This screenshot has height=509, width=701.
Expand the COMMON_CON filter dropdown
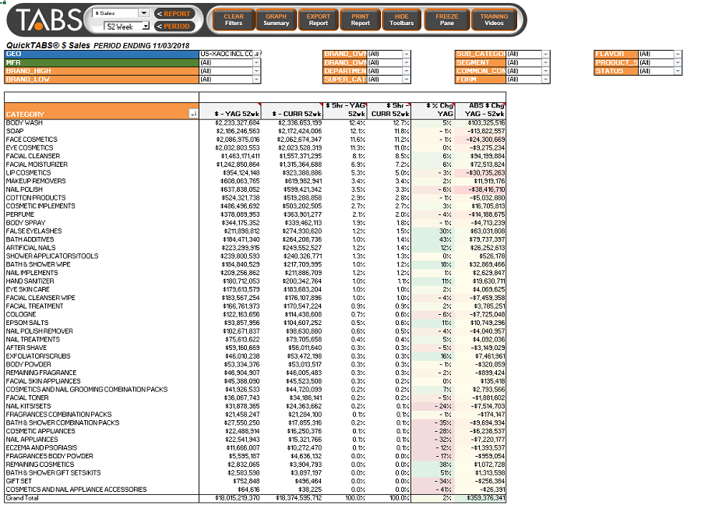tap(545, 71)
